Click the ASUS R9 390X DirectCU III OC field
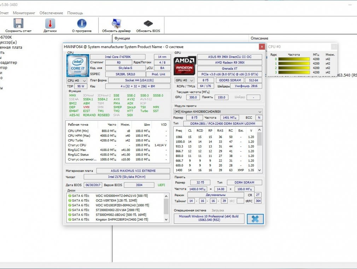This screenshot has width=357, height=269. (229, 57)
